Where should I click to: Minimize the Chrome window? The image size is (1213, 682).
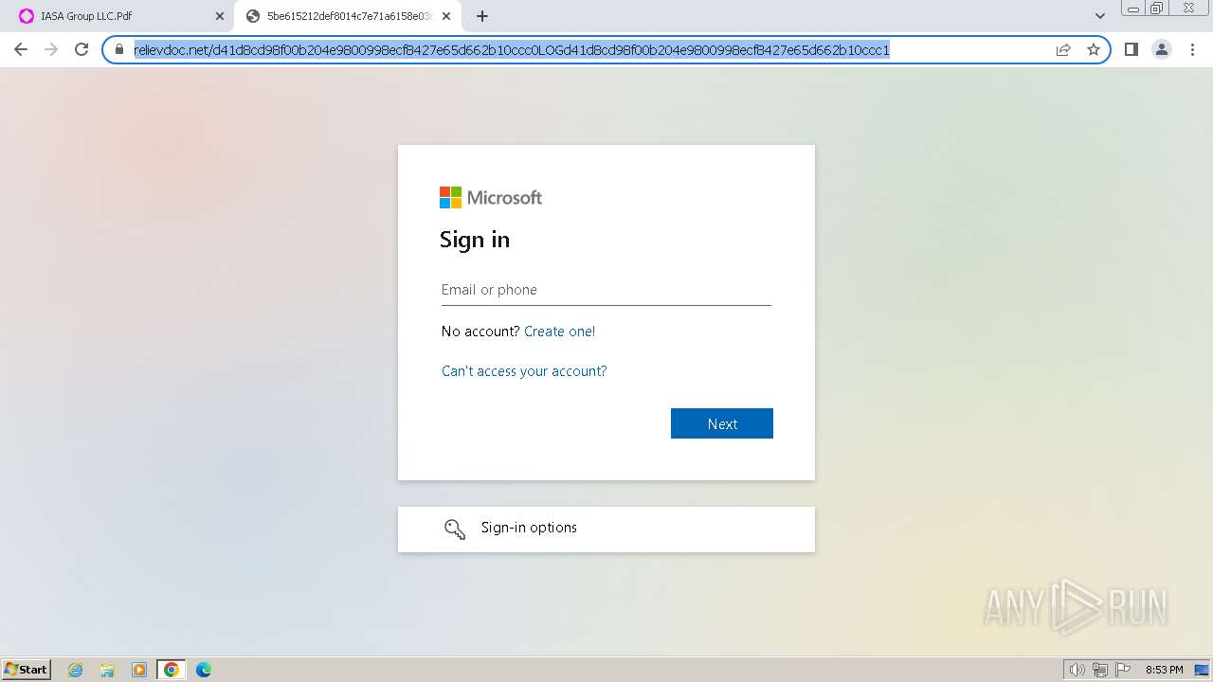tap(1133, 9)
